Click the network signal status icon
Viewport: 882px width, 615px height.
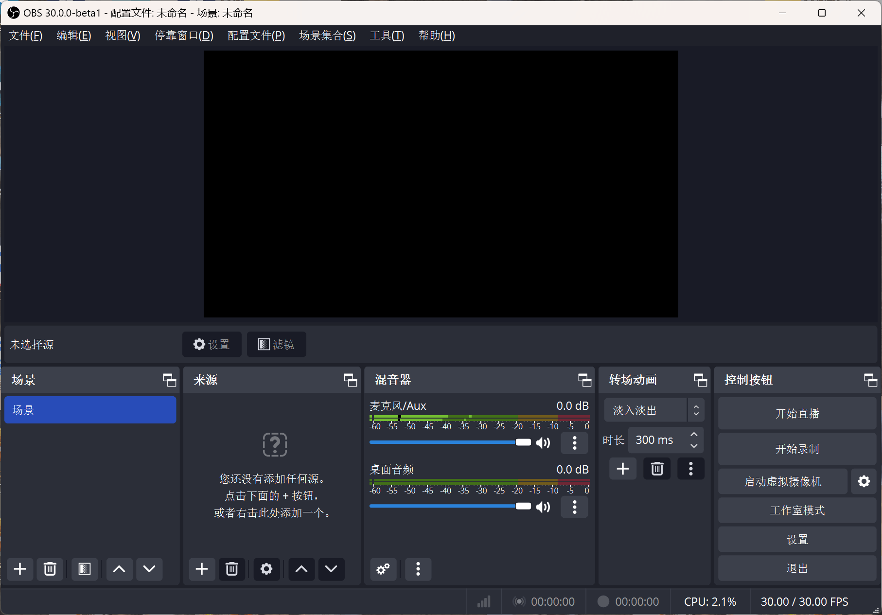(x=484, y=602)
